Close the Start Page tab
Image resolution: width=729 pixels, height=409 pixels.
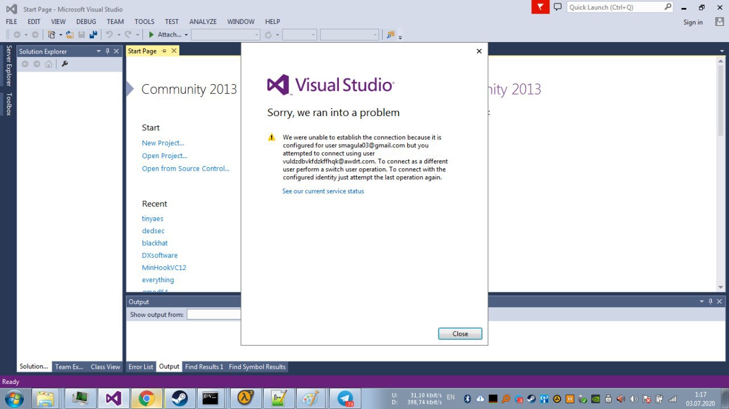(174, 51)
